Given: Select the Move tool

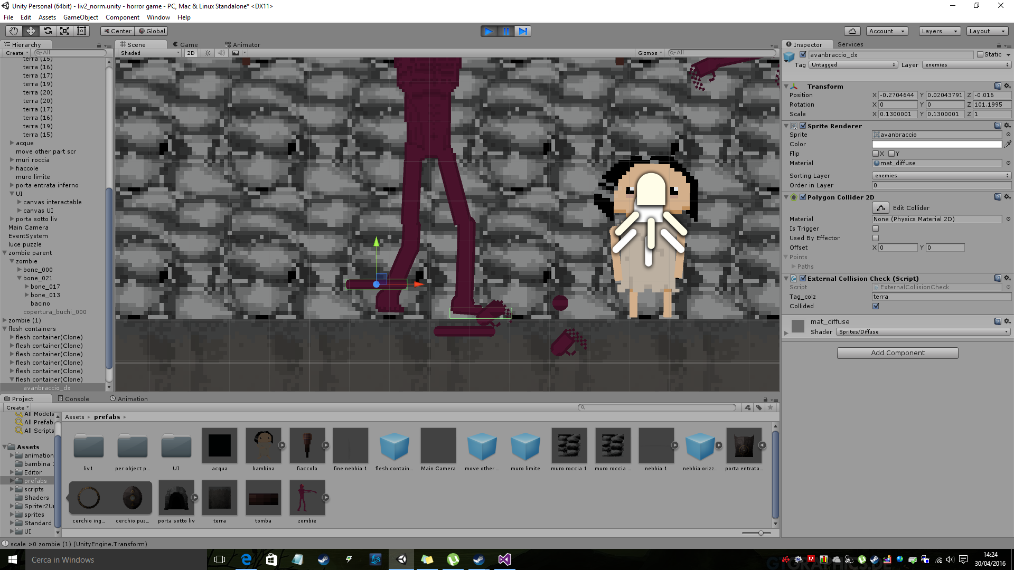Looking at the screenshot, I should tap(31, 31).
